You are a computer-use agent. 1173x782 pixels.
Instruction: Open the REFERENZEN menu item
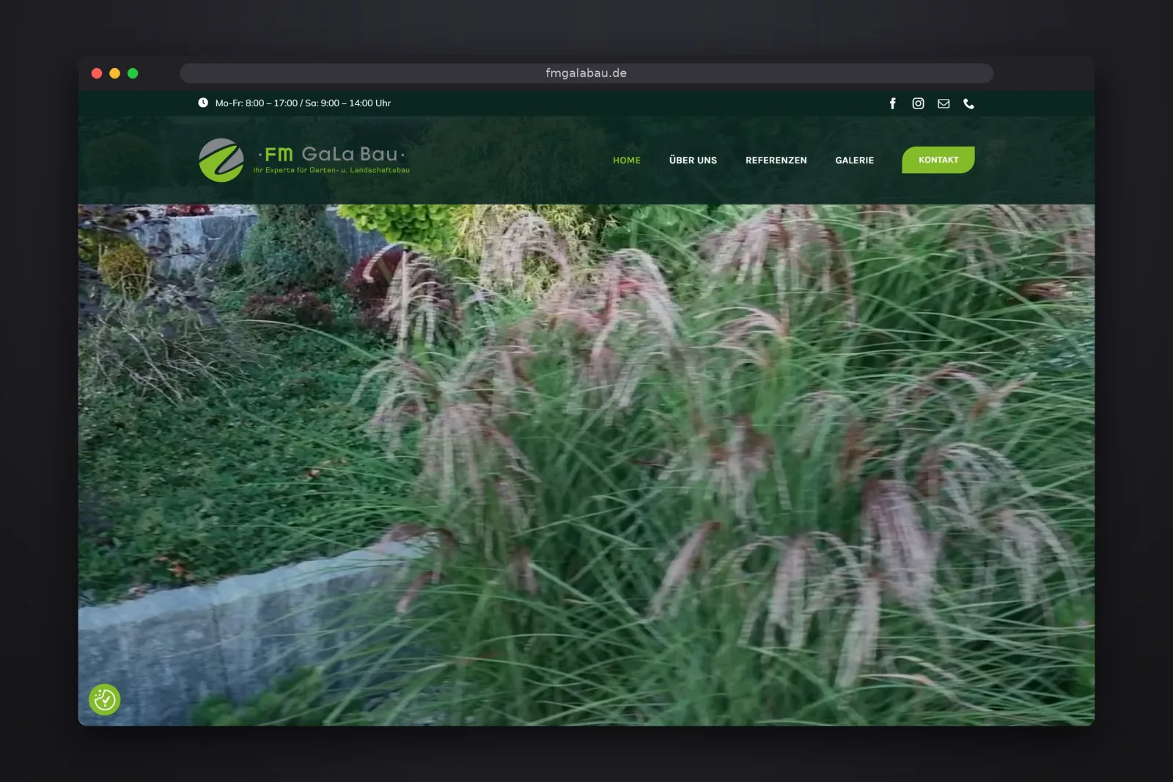(776, 160)
